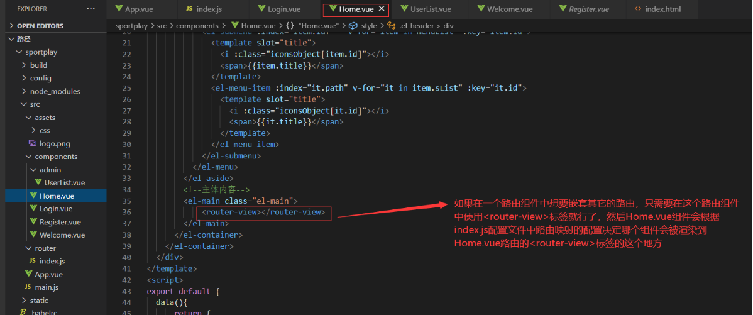Open index.js under router folder

(53, 261)
